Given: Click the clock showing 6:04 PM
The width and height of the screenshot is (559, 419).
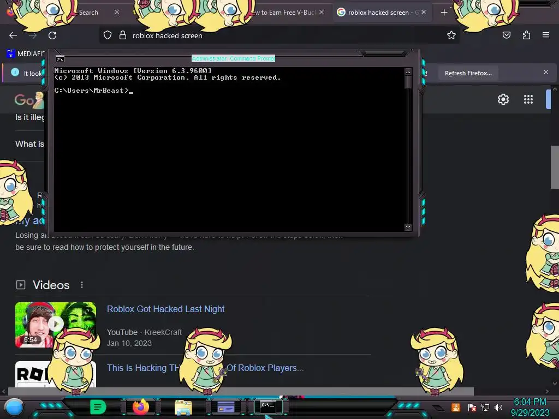Looking at the screenshot, I should pyautogui.click(x=530, y=402).
